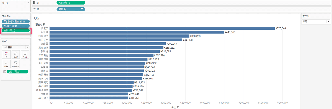The height and width of the screenshot is (109, 332).
Task: Click the bar labeled ¥449,366
Action: 137,32
